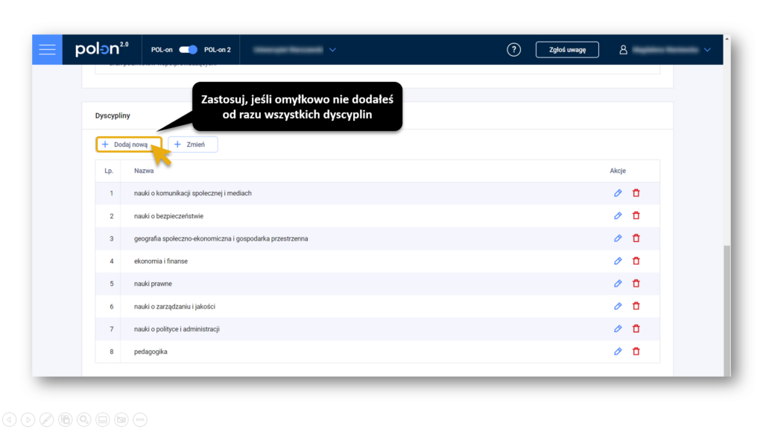Edit nauki o zarządzaniu i jakości row
The height and width of the screenshot is (429, 763).
(x=618, y=306)
